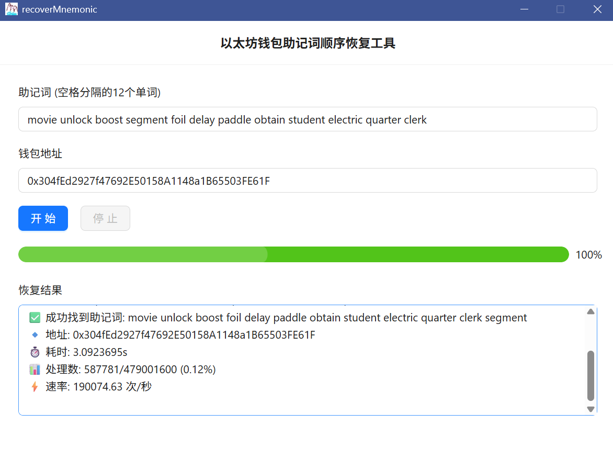Click the 速率 190074.63 次/秒 result line
Viewport: 613px width, 458px height.
98,387
